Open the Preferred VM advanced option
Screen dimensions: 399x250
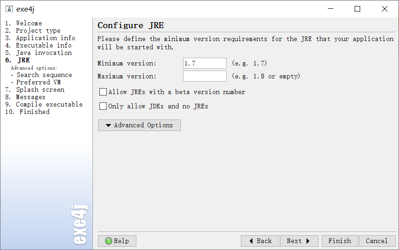click(x=38, y=82)
